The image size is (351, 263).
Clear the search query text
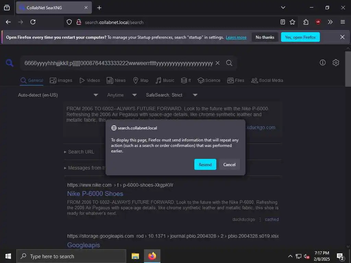point(217,63)
